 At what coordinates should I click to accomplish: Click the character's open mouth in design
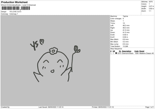click(x=52, y=71)
